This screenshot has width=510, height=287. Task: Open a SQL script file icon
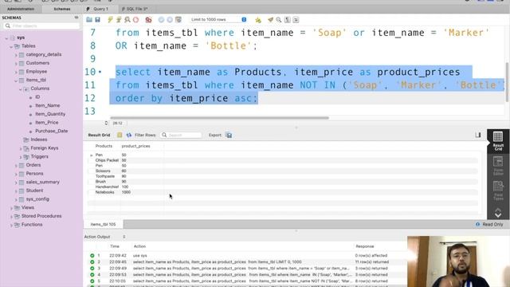pos(89,19)
